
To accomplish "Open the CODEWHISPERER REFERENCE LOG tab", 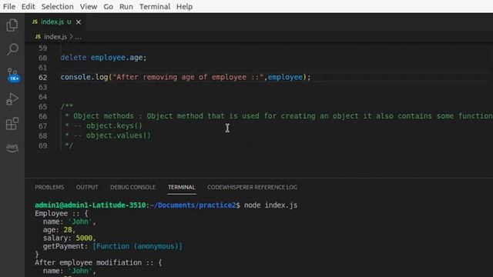I will (252, 187).
